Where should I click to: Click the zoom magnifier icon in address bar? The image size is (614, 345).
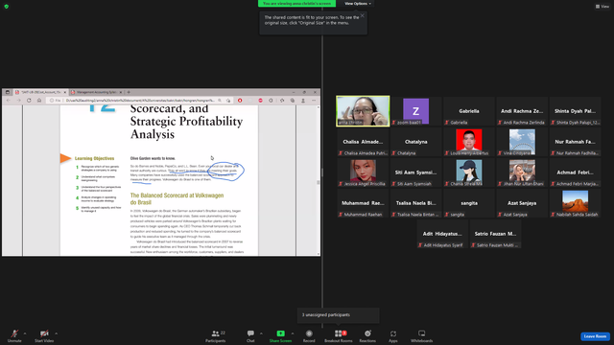coord(220,101)
